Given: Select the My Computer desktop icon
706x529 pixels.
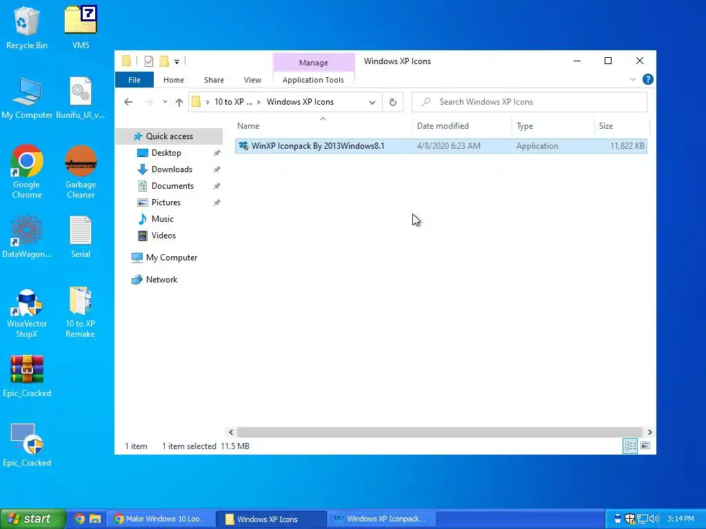Looking at the screenshot, I should tap(27, 98).
